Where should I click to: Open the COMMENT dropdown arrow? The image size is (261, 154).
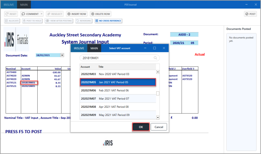41,14
